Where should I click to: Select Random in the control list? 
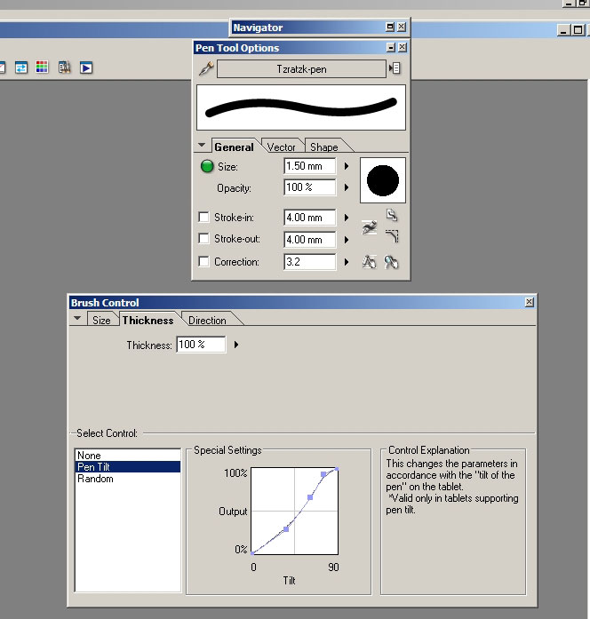128,479
